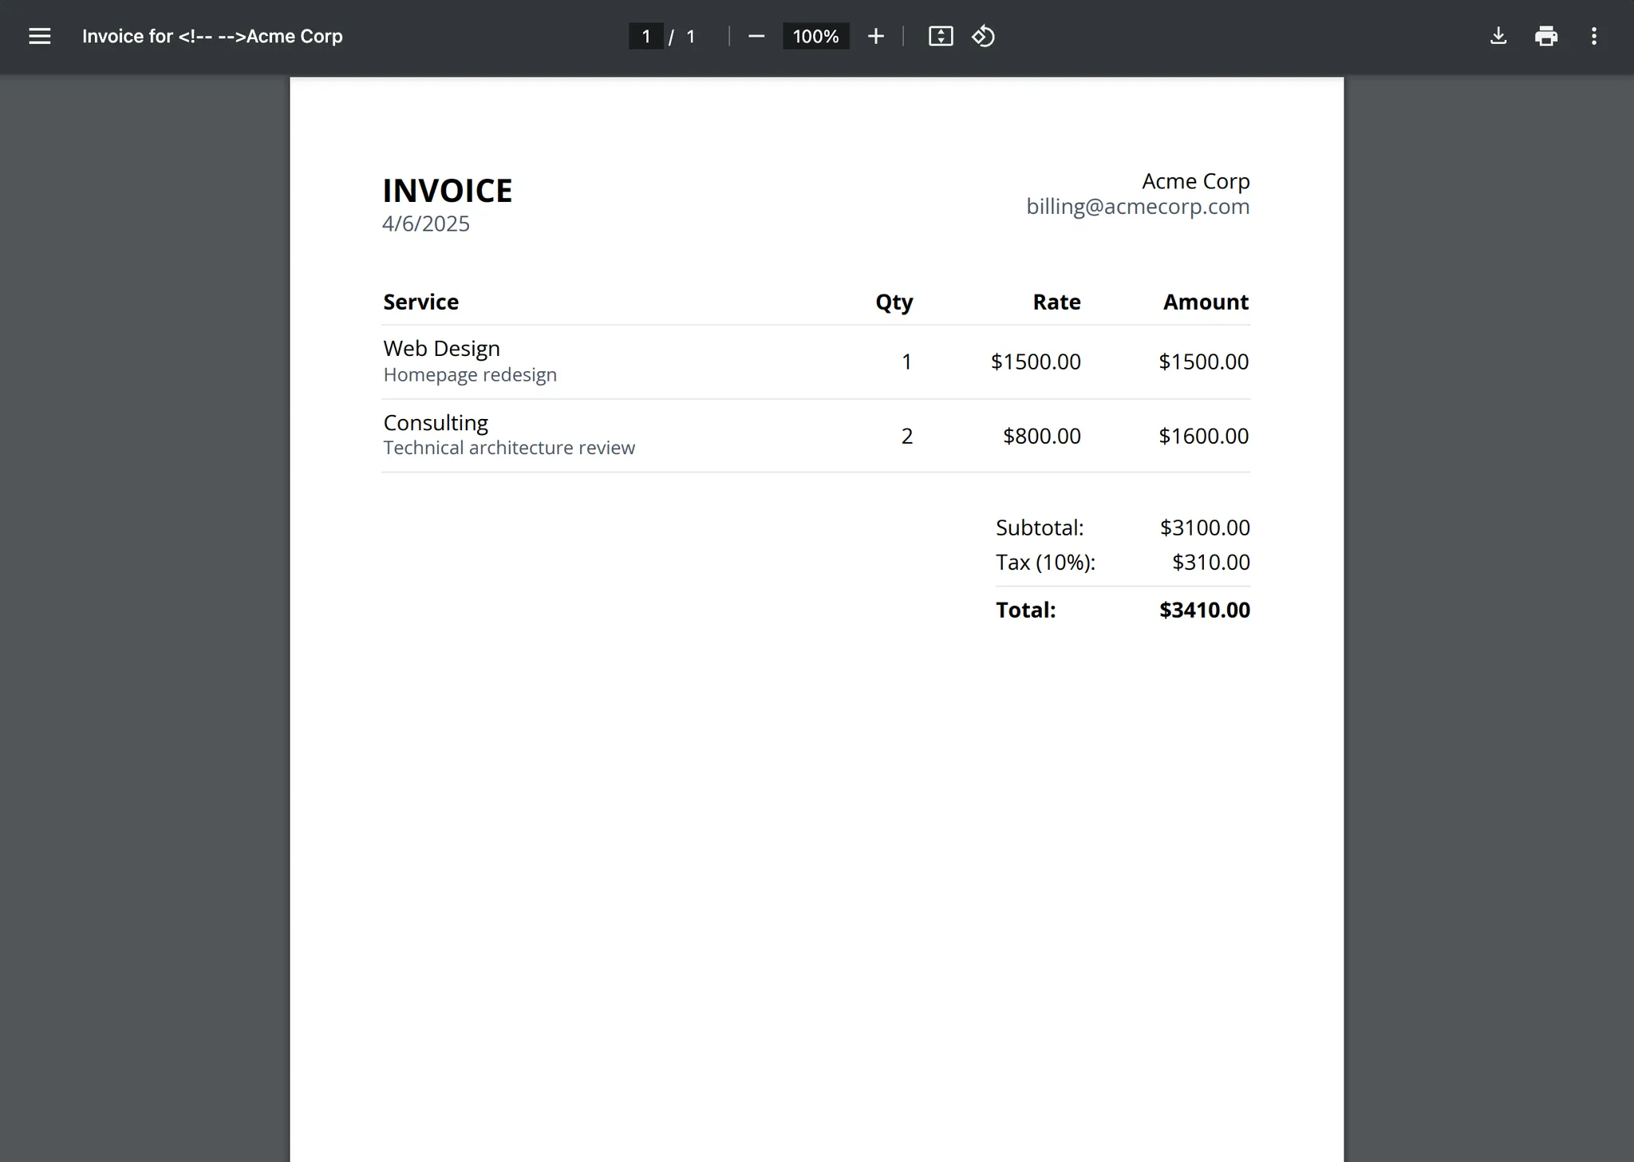Click the tax value $310.00
This screenshot has width=1634, height=1162.
(x=1210, y=563)
